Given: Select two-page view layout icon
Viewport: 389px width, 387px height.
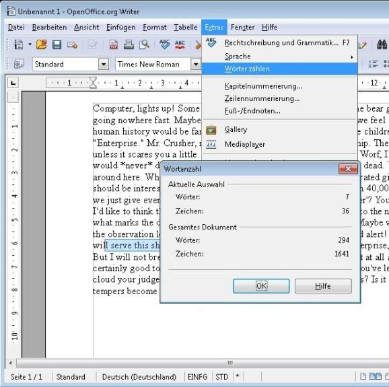Looking at the screenshot, I should pos(375,376).
